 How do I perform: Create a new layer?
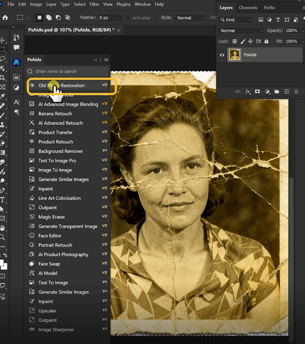point(286,91)
